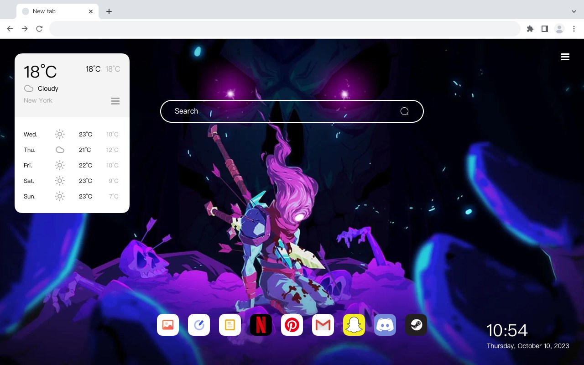Click the Cloudy condition text

point(48,89)
